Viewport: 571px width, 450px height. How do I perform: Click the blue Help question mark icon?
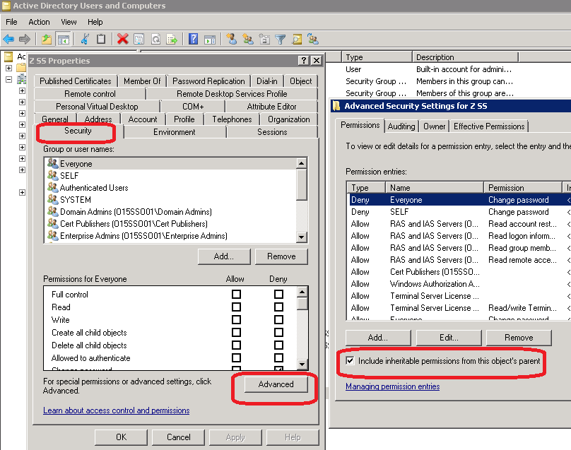point(193,39)
